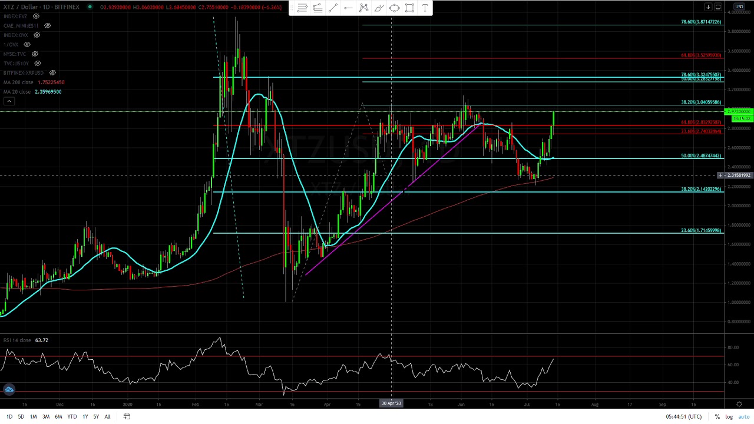
Task: Select the RSI 14 close indicator label
Action: point(17,340)
